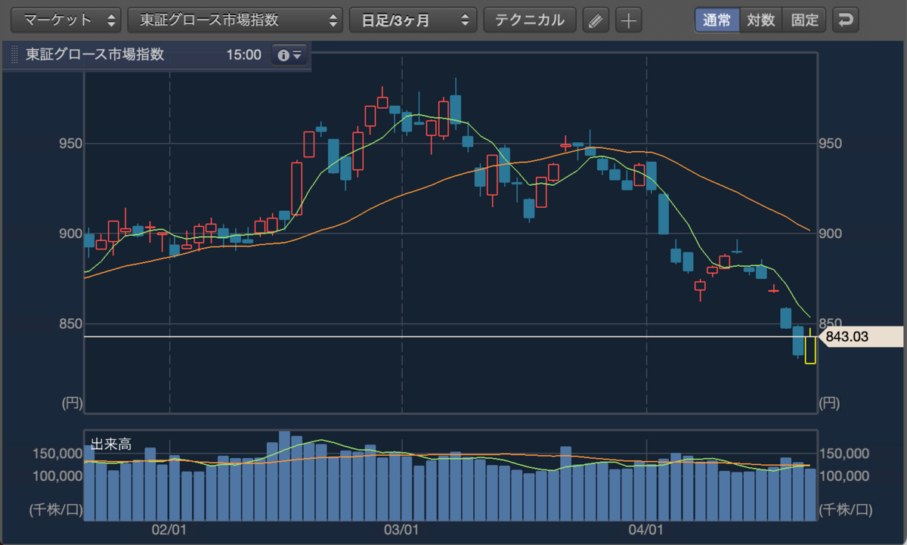
Task: Switch chart scale to 通常
Action: click(717, 20)
